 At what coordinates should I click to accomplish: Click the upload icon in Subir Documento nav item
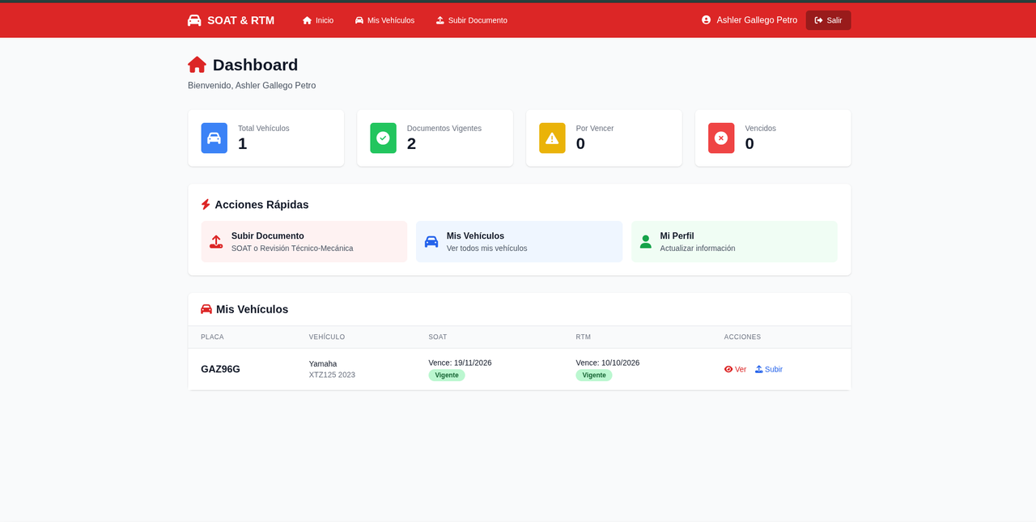pyautogui.click(x=440, y=20)
